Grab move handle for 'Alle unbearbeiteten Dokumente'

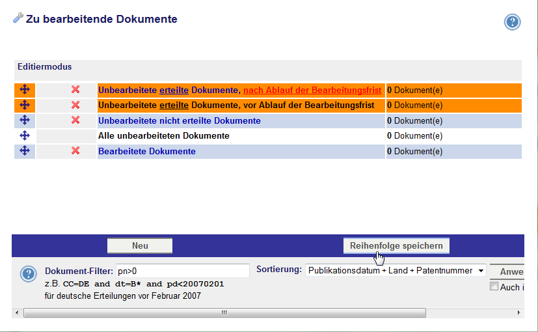(25, 135)
